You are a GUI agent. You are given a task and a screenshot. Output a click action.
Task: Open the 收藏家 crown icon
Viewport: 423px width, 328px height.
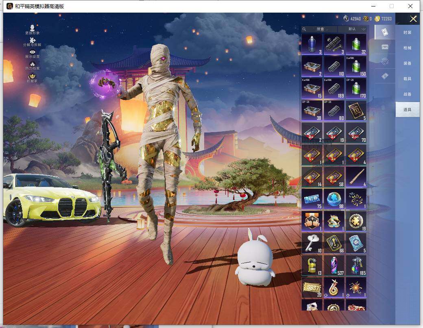pyautogui.click(x=33, y=78)
